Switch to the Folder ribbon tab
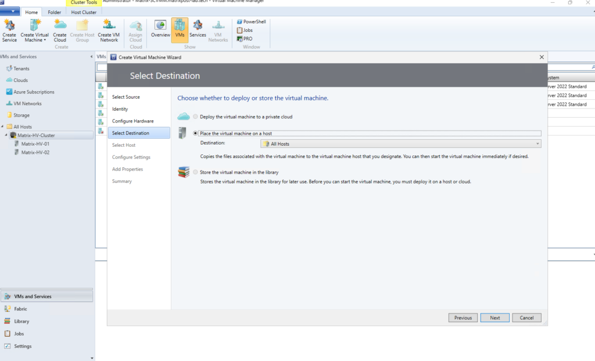This screenshot has width=595, height=361. [54, 12]
